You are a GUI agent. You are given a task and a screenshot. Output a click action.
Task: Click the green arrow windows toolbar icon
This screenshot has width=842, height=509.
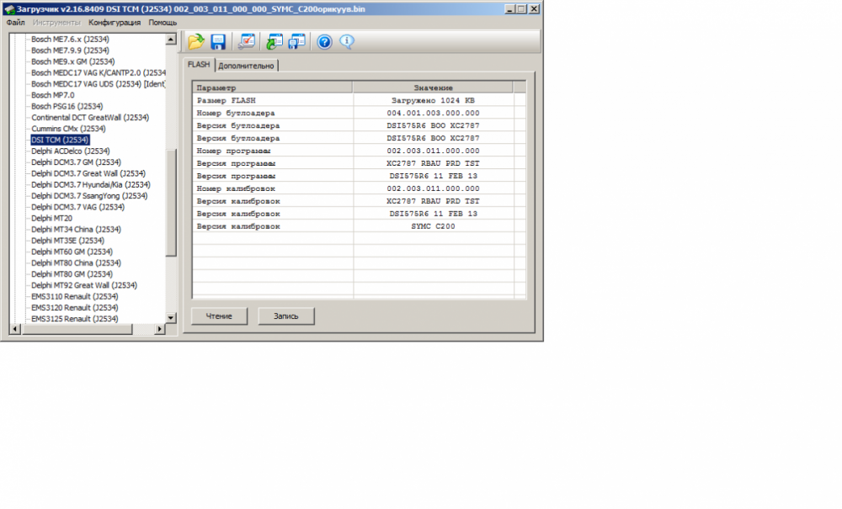click(x=274, y=41)
